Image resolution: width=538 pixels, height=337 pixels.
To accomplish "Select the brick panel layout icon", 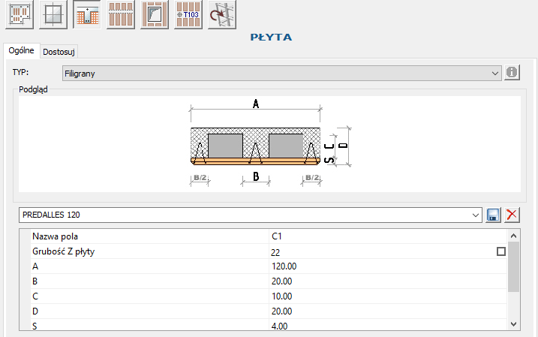I will coord(121,15).
